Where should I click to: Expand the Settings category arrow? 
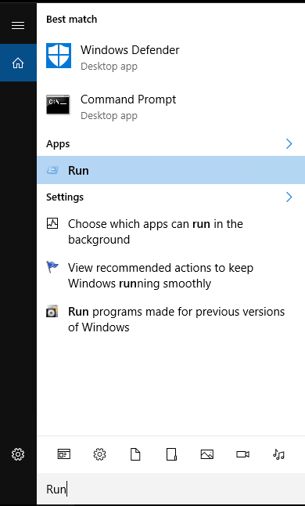(x=289, y=197)
